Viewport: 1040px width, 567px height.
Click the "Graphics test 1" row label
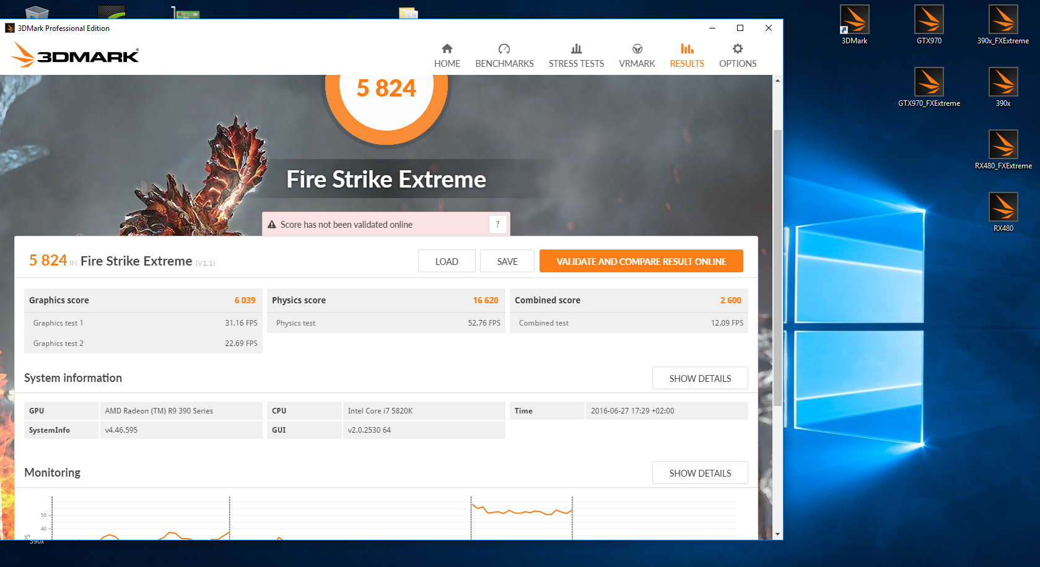click(x=58, y=323)
